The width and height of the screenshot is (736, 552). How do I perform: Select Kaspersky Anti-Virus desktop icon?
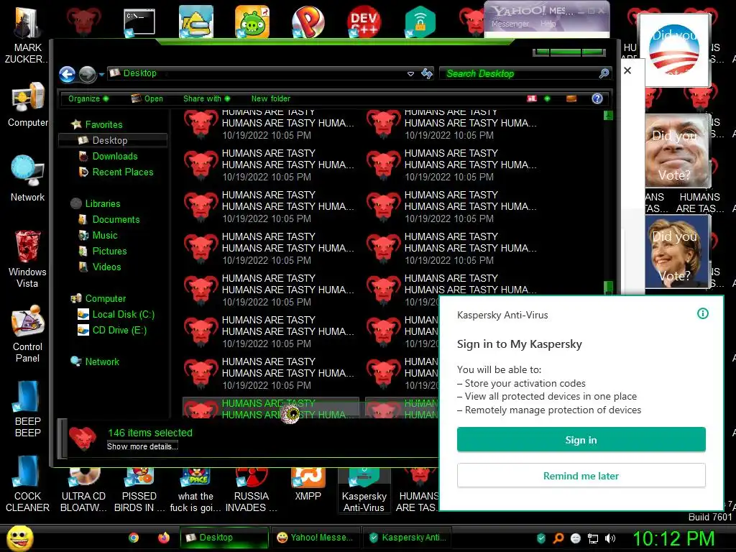(x=364, y=490)
